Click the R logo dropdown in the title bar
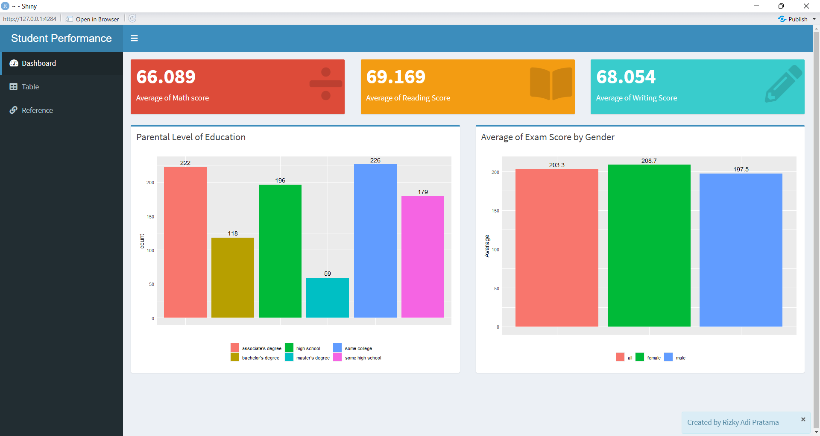 click(5, 6)
